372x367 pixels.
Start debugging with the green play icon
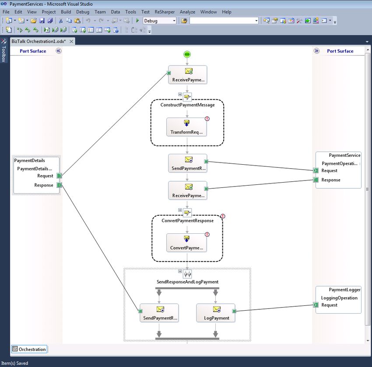(137, 21)
